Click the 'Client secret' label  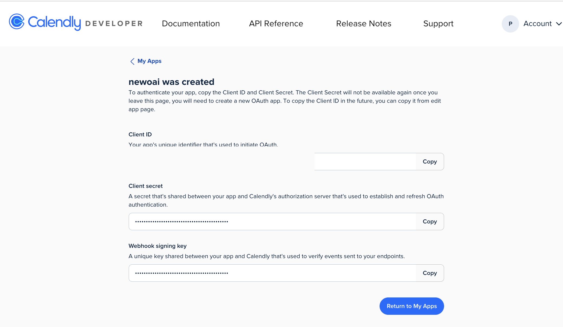point(145,186)
